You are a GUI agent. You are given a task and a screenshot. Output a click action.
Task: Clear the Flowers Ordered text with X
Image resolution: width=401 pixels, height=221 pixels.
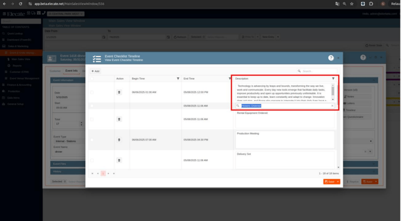click(x=332, y=106)
